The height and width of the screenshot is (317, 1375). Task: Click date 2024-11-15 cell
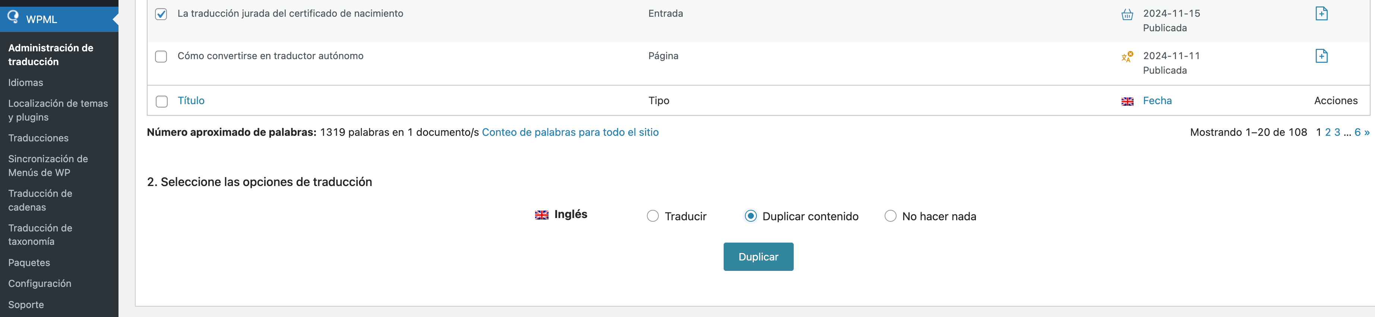pos(1171,13)
